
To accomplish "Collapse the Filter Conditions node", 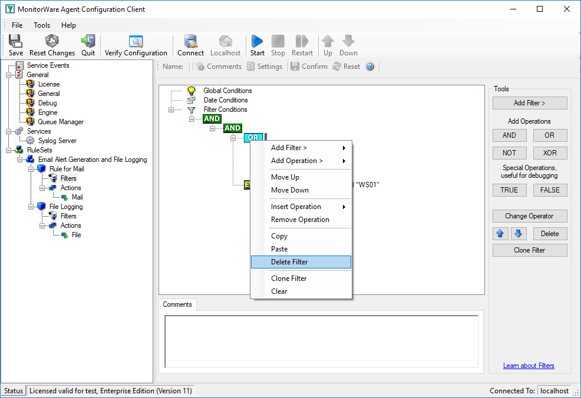I will pyautogui.click(x=171, y=110).
